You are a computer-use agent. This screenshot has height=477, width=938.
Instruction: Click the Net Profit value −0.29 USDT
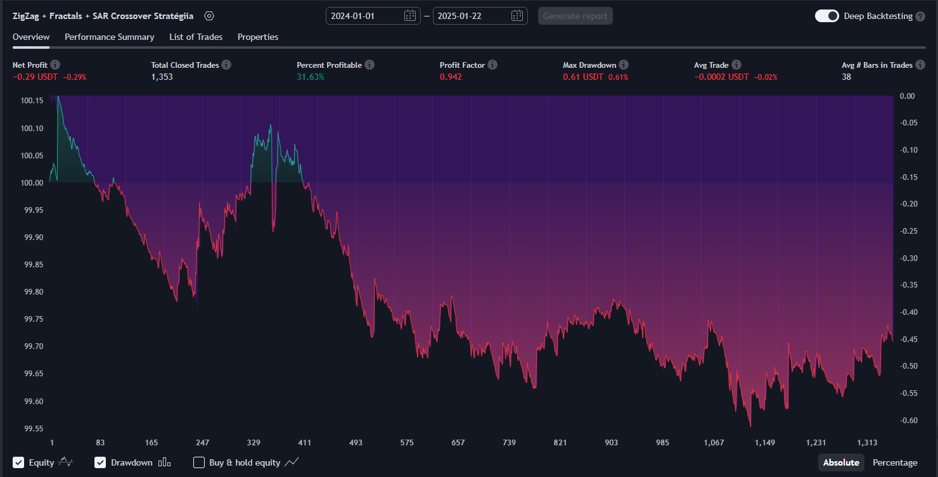[35, 77]
